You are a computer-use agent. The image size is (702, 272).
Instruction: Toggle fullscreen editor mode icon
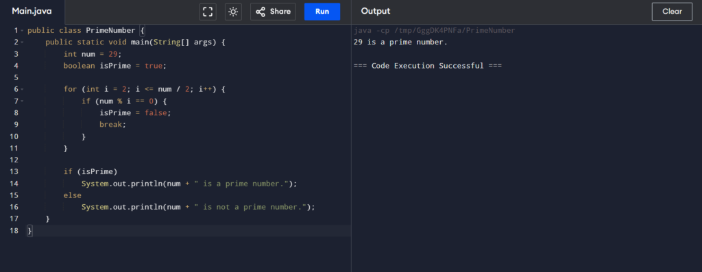click(x=208, y=12)
